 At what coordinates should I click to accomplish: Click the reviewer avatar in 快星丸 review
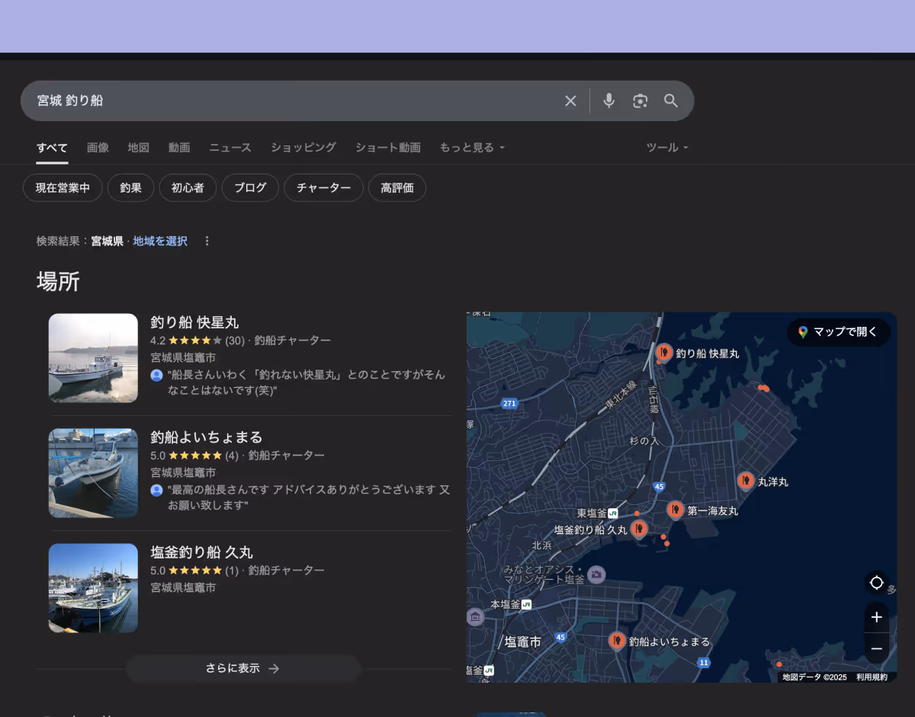[156, 375]
